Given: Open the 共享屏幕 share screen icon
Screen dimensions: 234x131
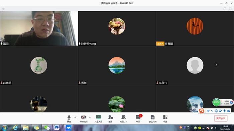Looking at the screenshot, I should point(98,119).
